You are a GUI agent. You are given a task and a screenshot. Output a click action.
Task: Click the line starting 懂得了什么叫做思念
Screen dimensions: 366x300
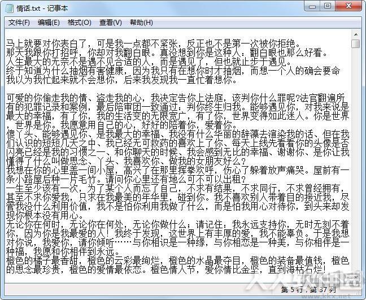(126, 162)
